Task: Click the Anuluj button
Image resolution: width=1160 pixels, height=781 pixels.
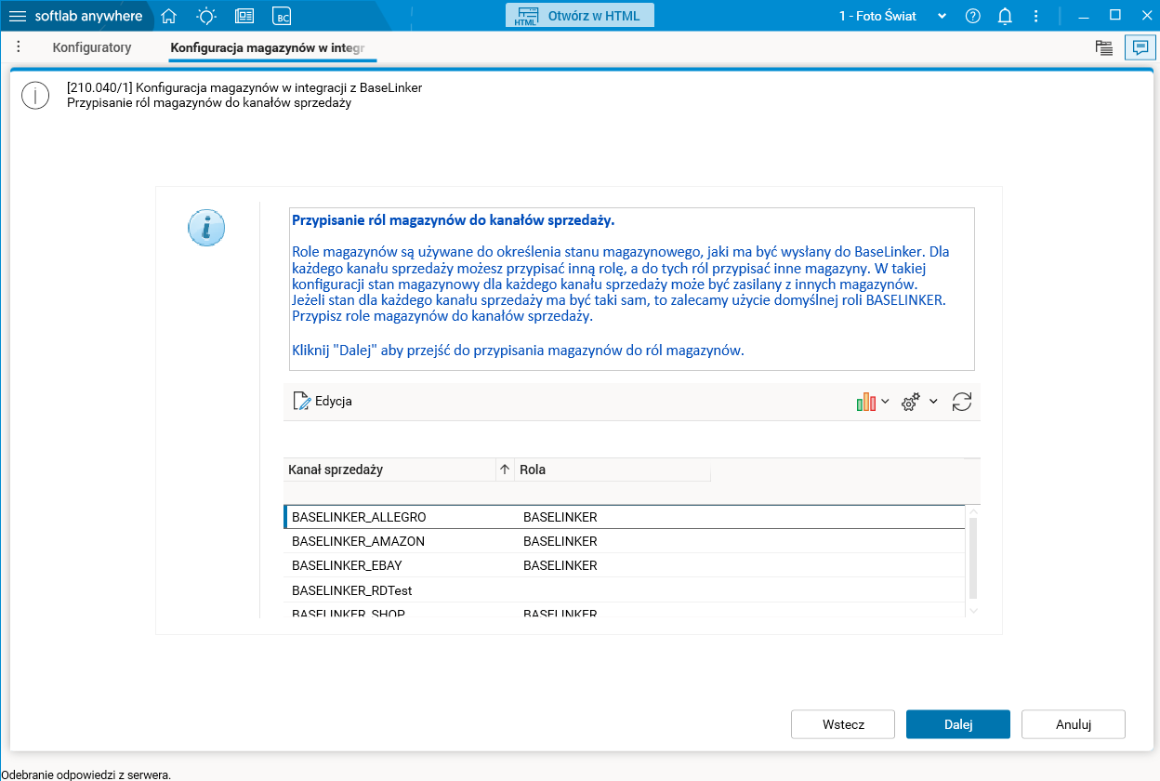Action: click(1074, 724)
